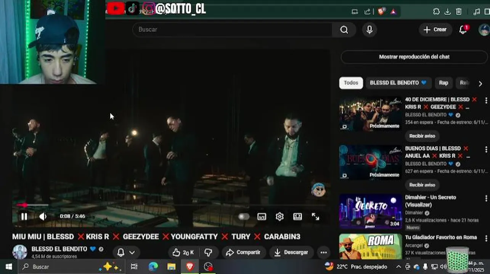The width and height of the screenshot is (490, 274).
Task: Open network status tray icon
Action: coord(434,267)
